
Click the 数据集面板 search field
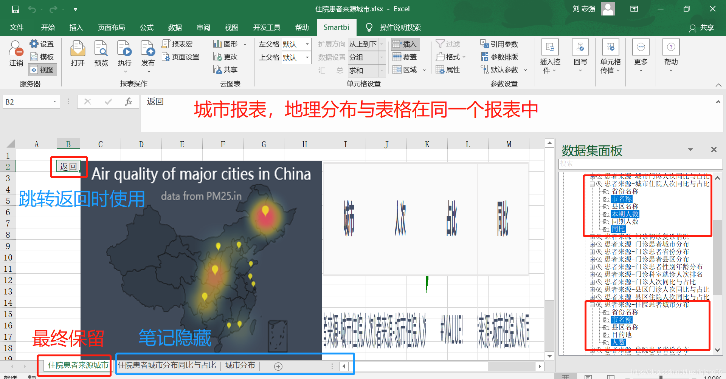(x=641, y=163)
